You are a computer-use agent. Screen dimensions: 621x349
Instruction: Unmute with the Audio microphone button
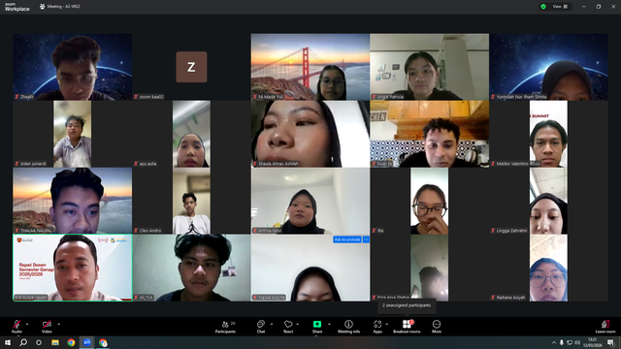pos(16,327)
